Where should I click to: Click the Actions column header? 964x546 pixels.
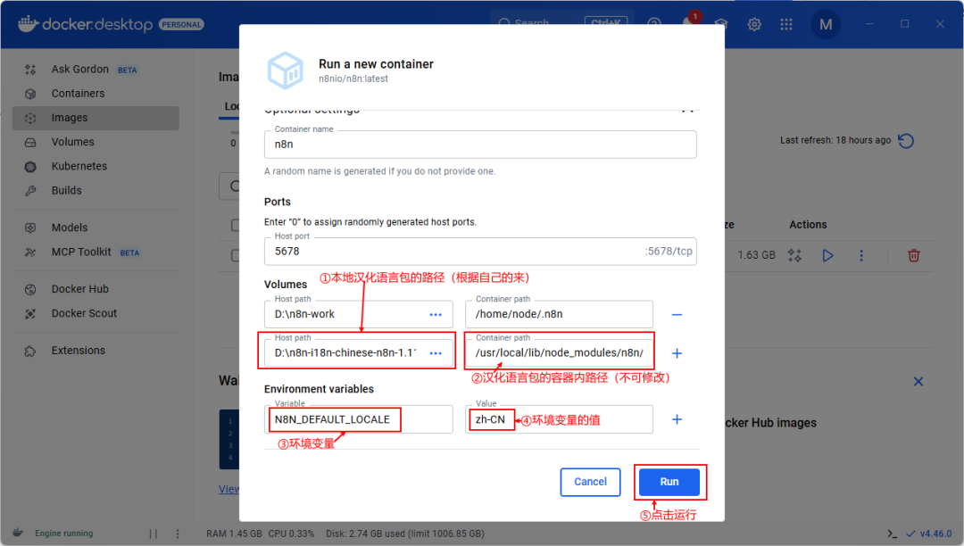[x=808, y=225]
